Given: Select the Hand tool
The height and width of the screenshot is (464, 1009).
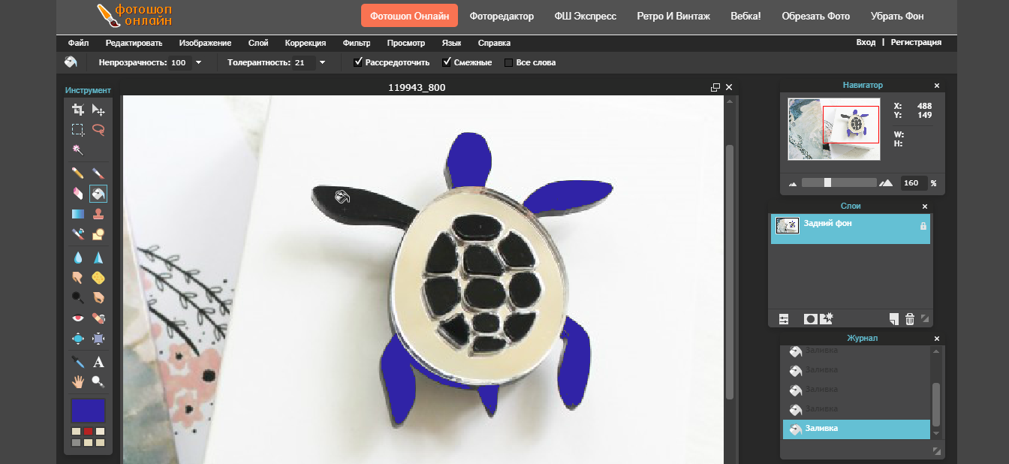Looking at the screenshot, I should tap(78, 381).
